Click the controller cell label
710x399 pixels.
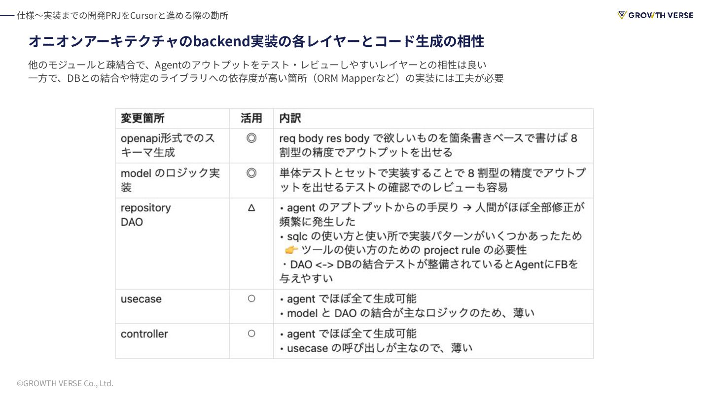point(144,334)
